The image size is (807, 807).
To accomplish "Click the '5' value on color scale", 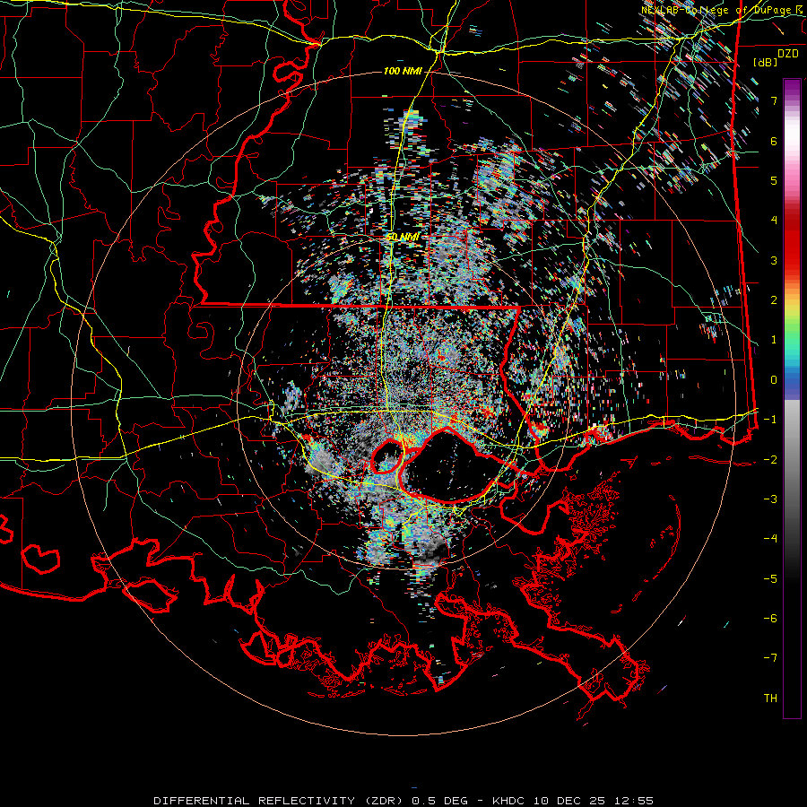I will [x=774, y=180].
